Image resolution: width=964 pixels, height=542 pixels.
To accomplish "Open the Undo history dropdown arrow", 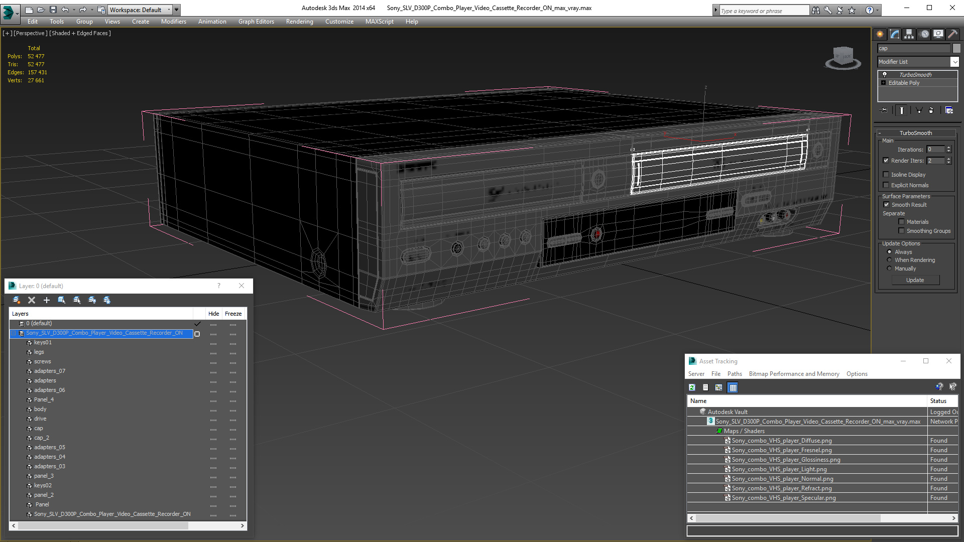I will click(x=74, y=10).
